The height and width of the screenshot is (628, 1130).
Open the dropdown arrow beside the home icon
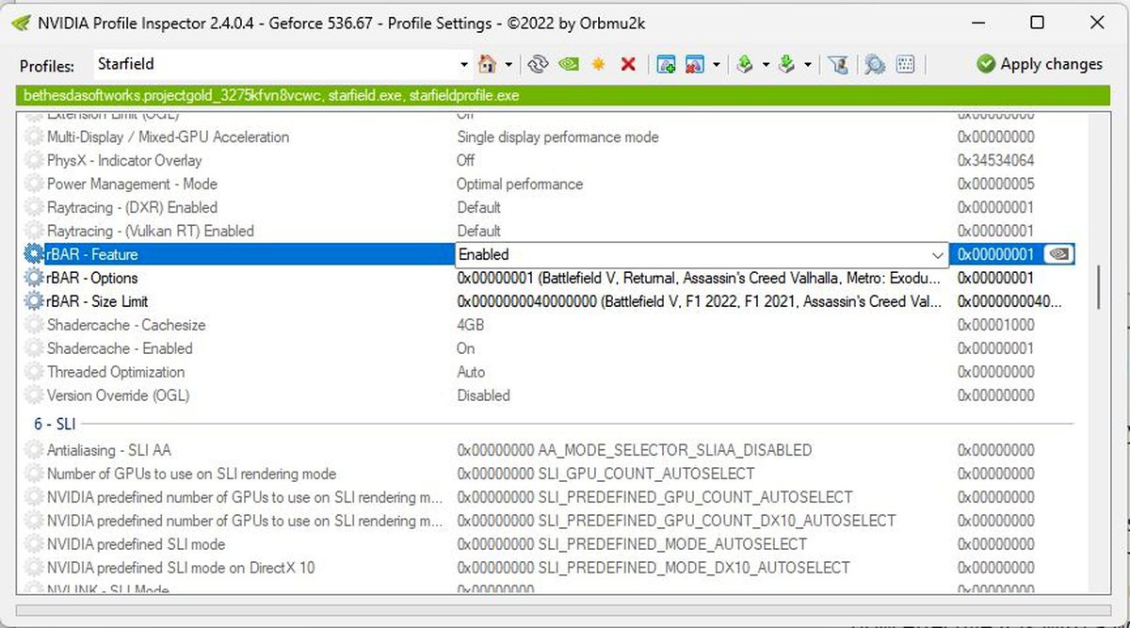click(508, 64)
